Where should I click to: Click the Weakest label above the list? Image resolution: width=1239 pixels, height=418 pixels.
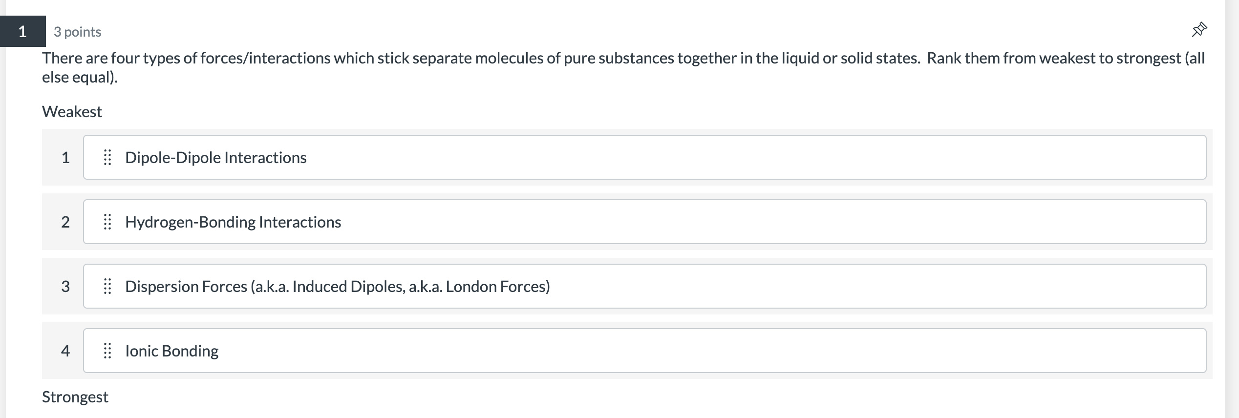click(72, 111)
